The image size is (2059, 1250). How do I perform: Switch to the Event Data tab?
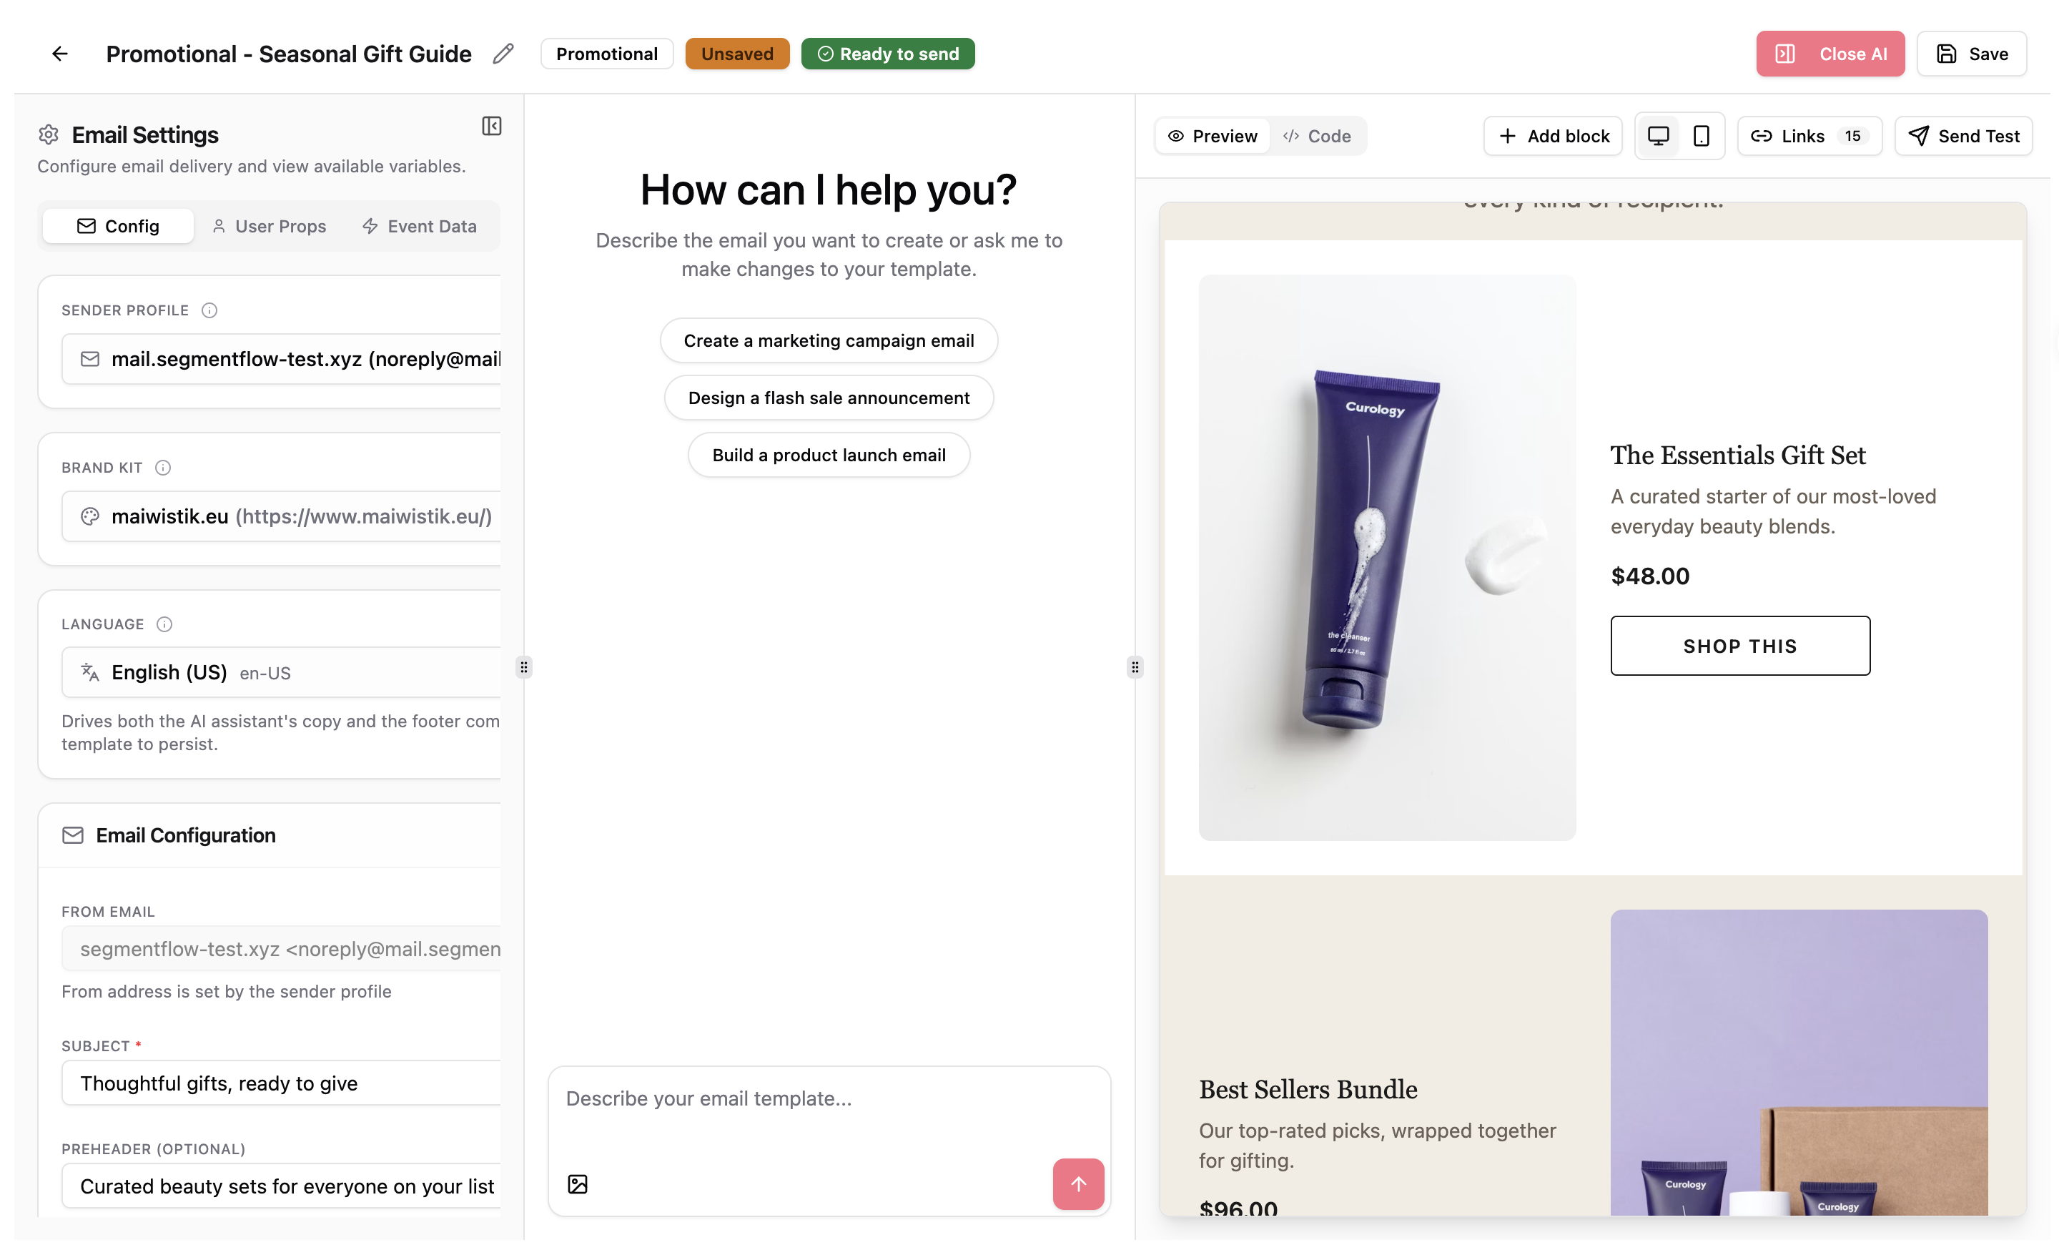coord(420,227)
